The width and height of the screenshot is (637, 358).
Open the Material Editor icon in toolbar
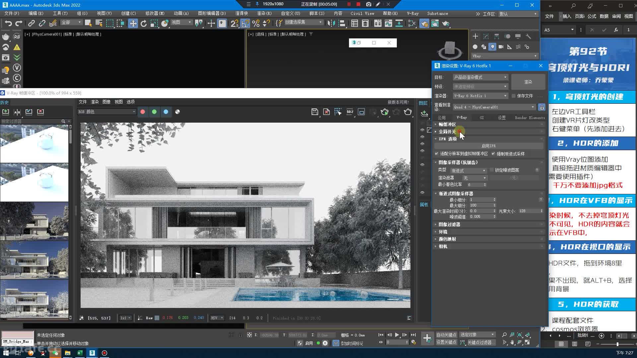pyautogui.click(x=412, y=23)
